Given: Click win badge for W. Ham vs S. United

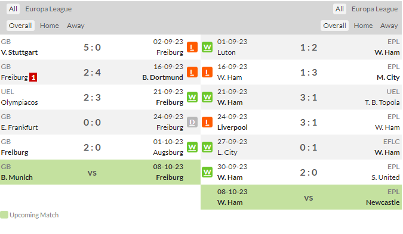Looking at the screenshot, I should (207, 172).
